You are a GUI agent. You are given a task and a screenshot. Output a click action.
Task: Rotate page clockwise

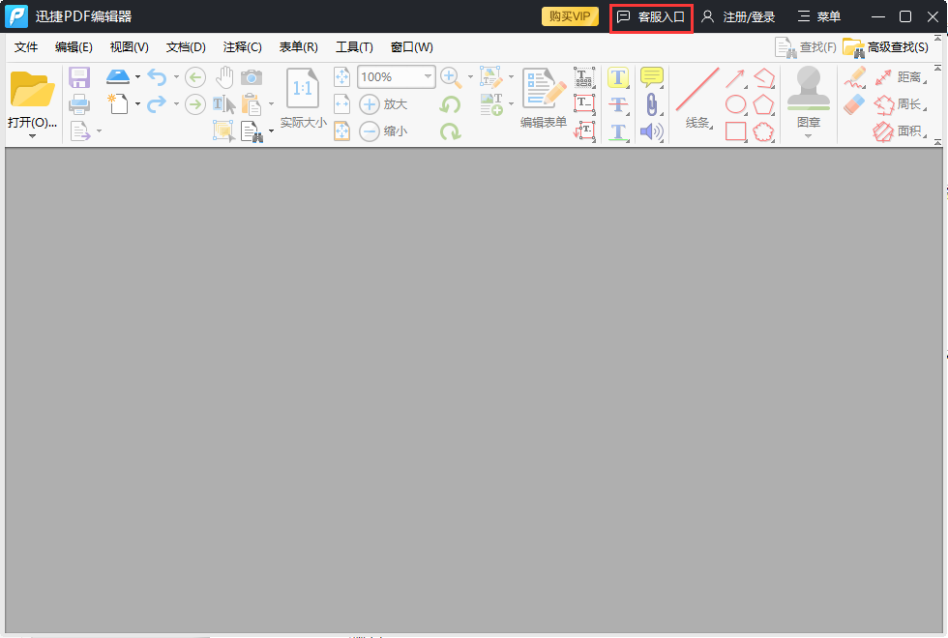pyautogui.click(x=450, y=131)
